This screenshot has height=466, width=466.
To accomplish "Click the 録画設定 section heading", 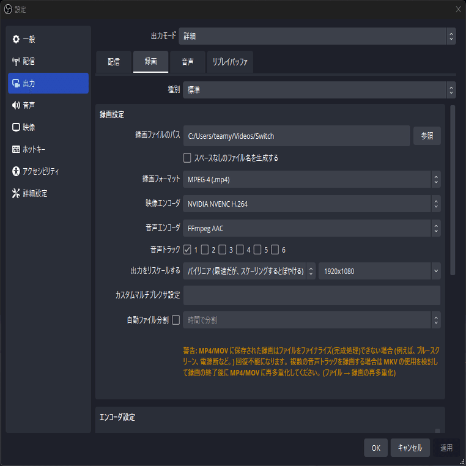I will pyautogui.click(x=112, y=114).
